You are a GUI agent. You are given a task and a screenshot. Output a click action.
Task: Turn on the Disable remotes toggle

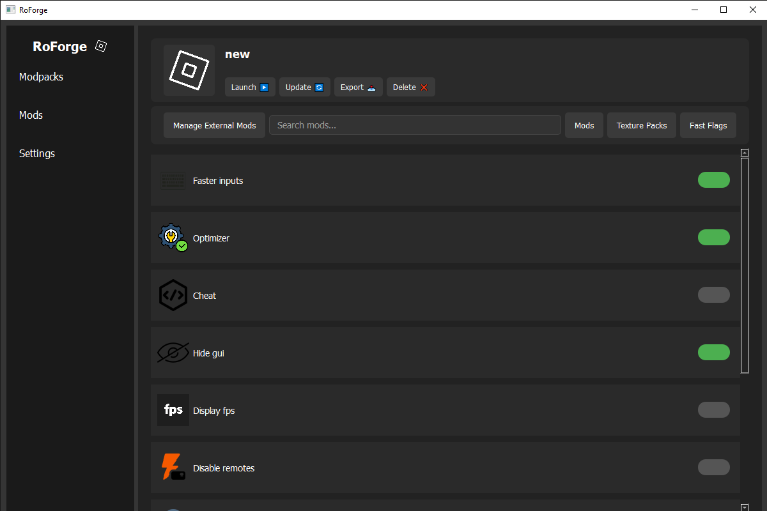coord(714,468)
